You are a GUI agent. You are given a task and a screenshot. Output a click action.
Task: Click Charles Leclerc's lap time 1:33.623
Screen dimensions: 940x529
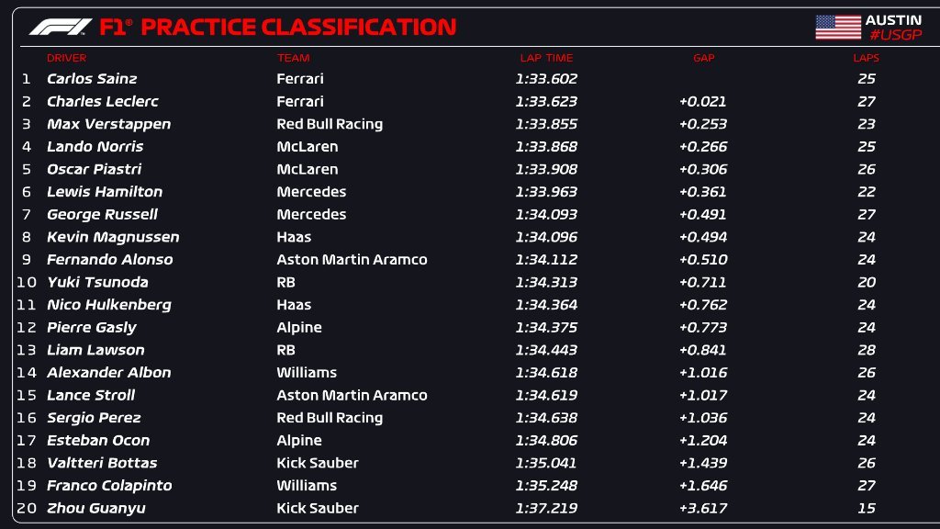pos(546,102)
